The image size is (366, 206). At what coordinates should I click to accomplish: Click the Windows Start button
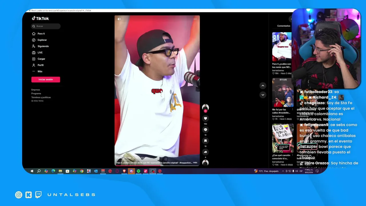(x=32, y=171)
